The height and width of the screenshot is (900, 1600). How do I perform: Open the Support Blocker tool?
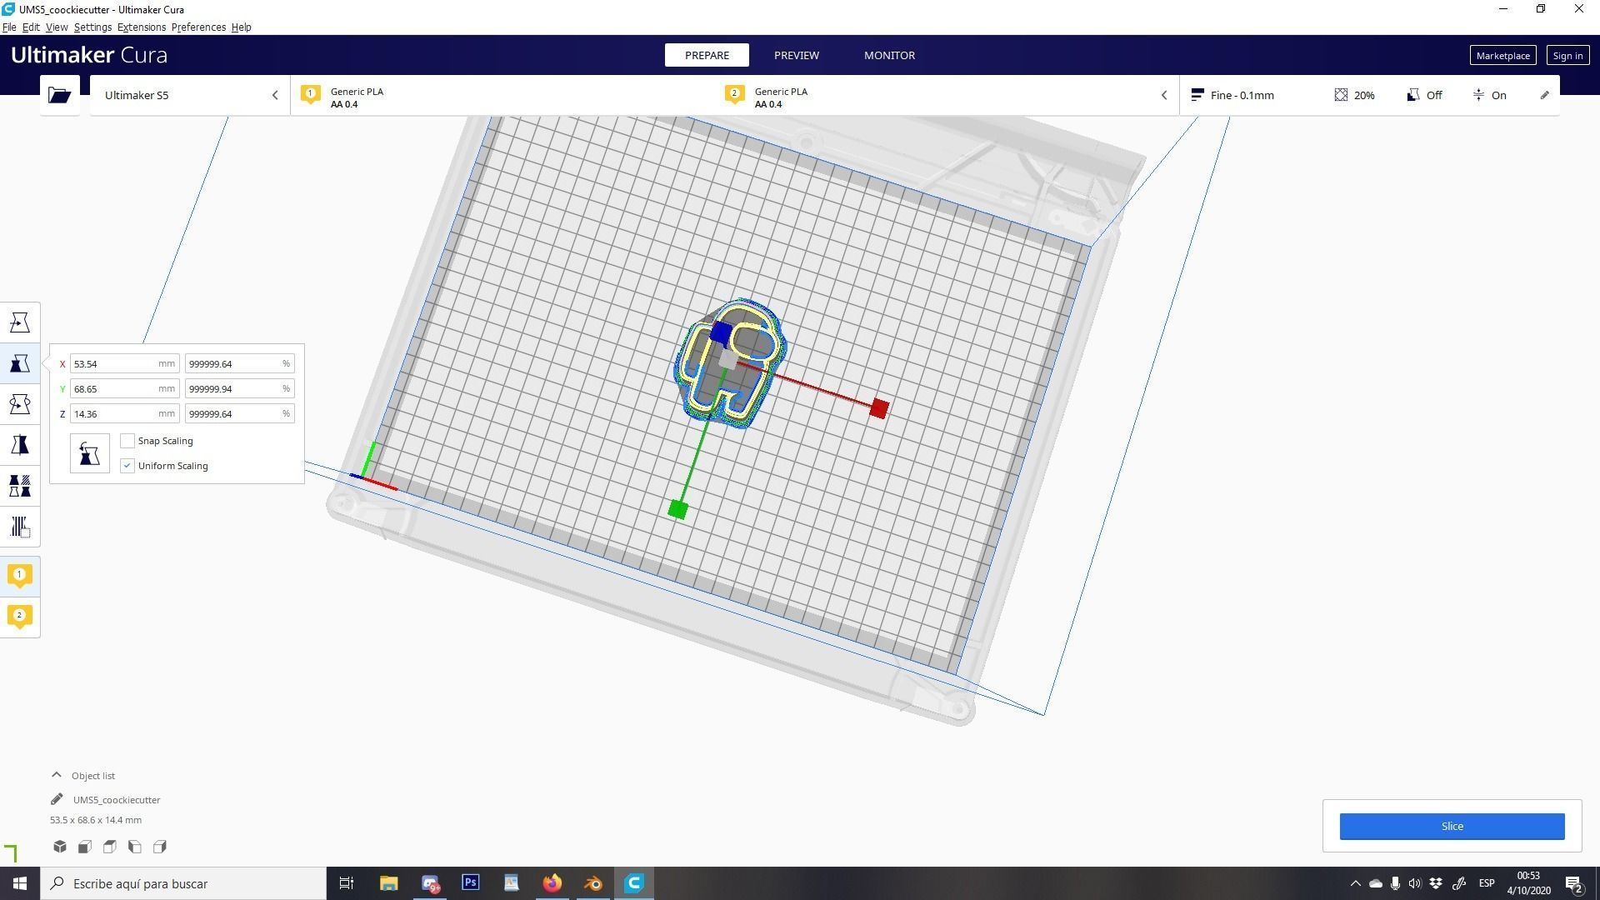[x=20, y=527]
